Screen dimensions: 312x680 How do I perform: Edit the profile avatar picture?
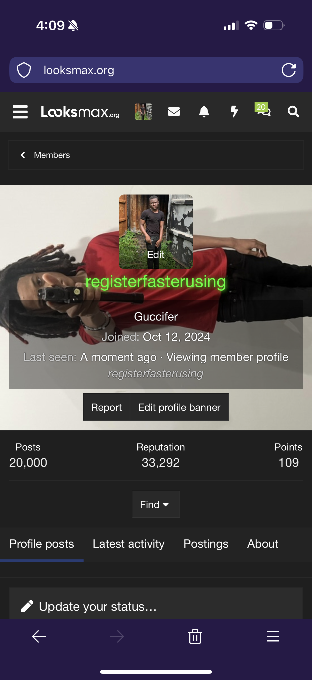pos(156,232)
